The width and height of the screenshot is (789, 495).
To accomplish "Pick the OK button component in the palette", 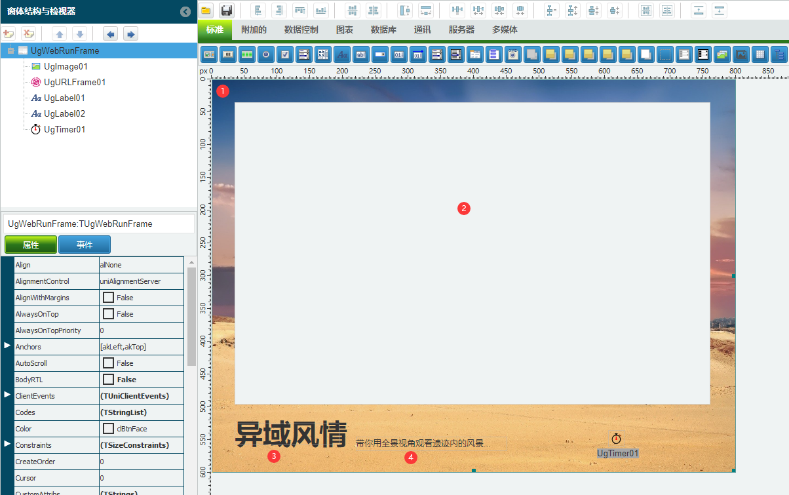I will tap(229, 54).
